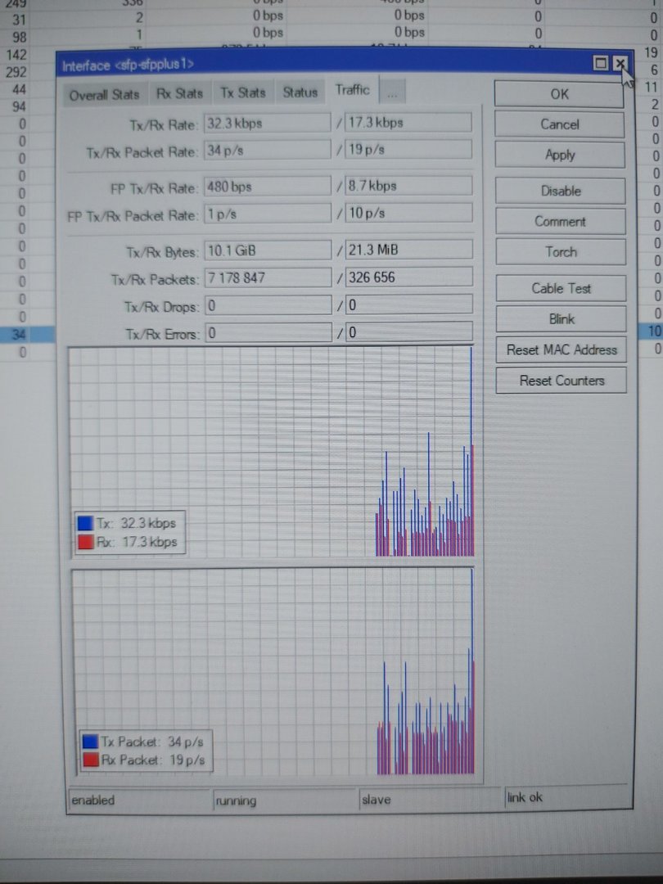
Task: Click the Rx Packet Rate field 19 p/s
Action: (408, 150)
